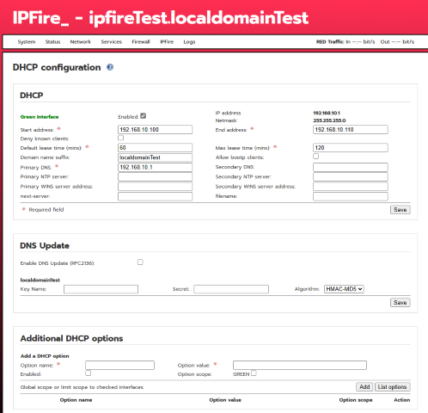The image size is (428, 413).
Task: Save the DNS Update settings
Action: (x=400, y=303)
